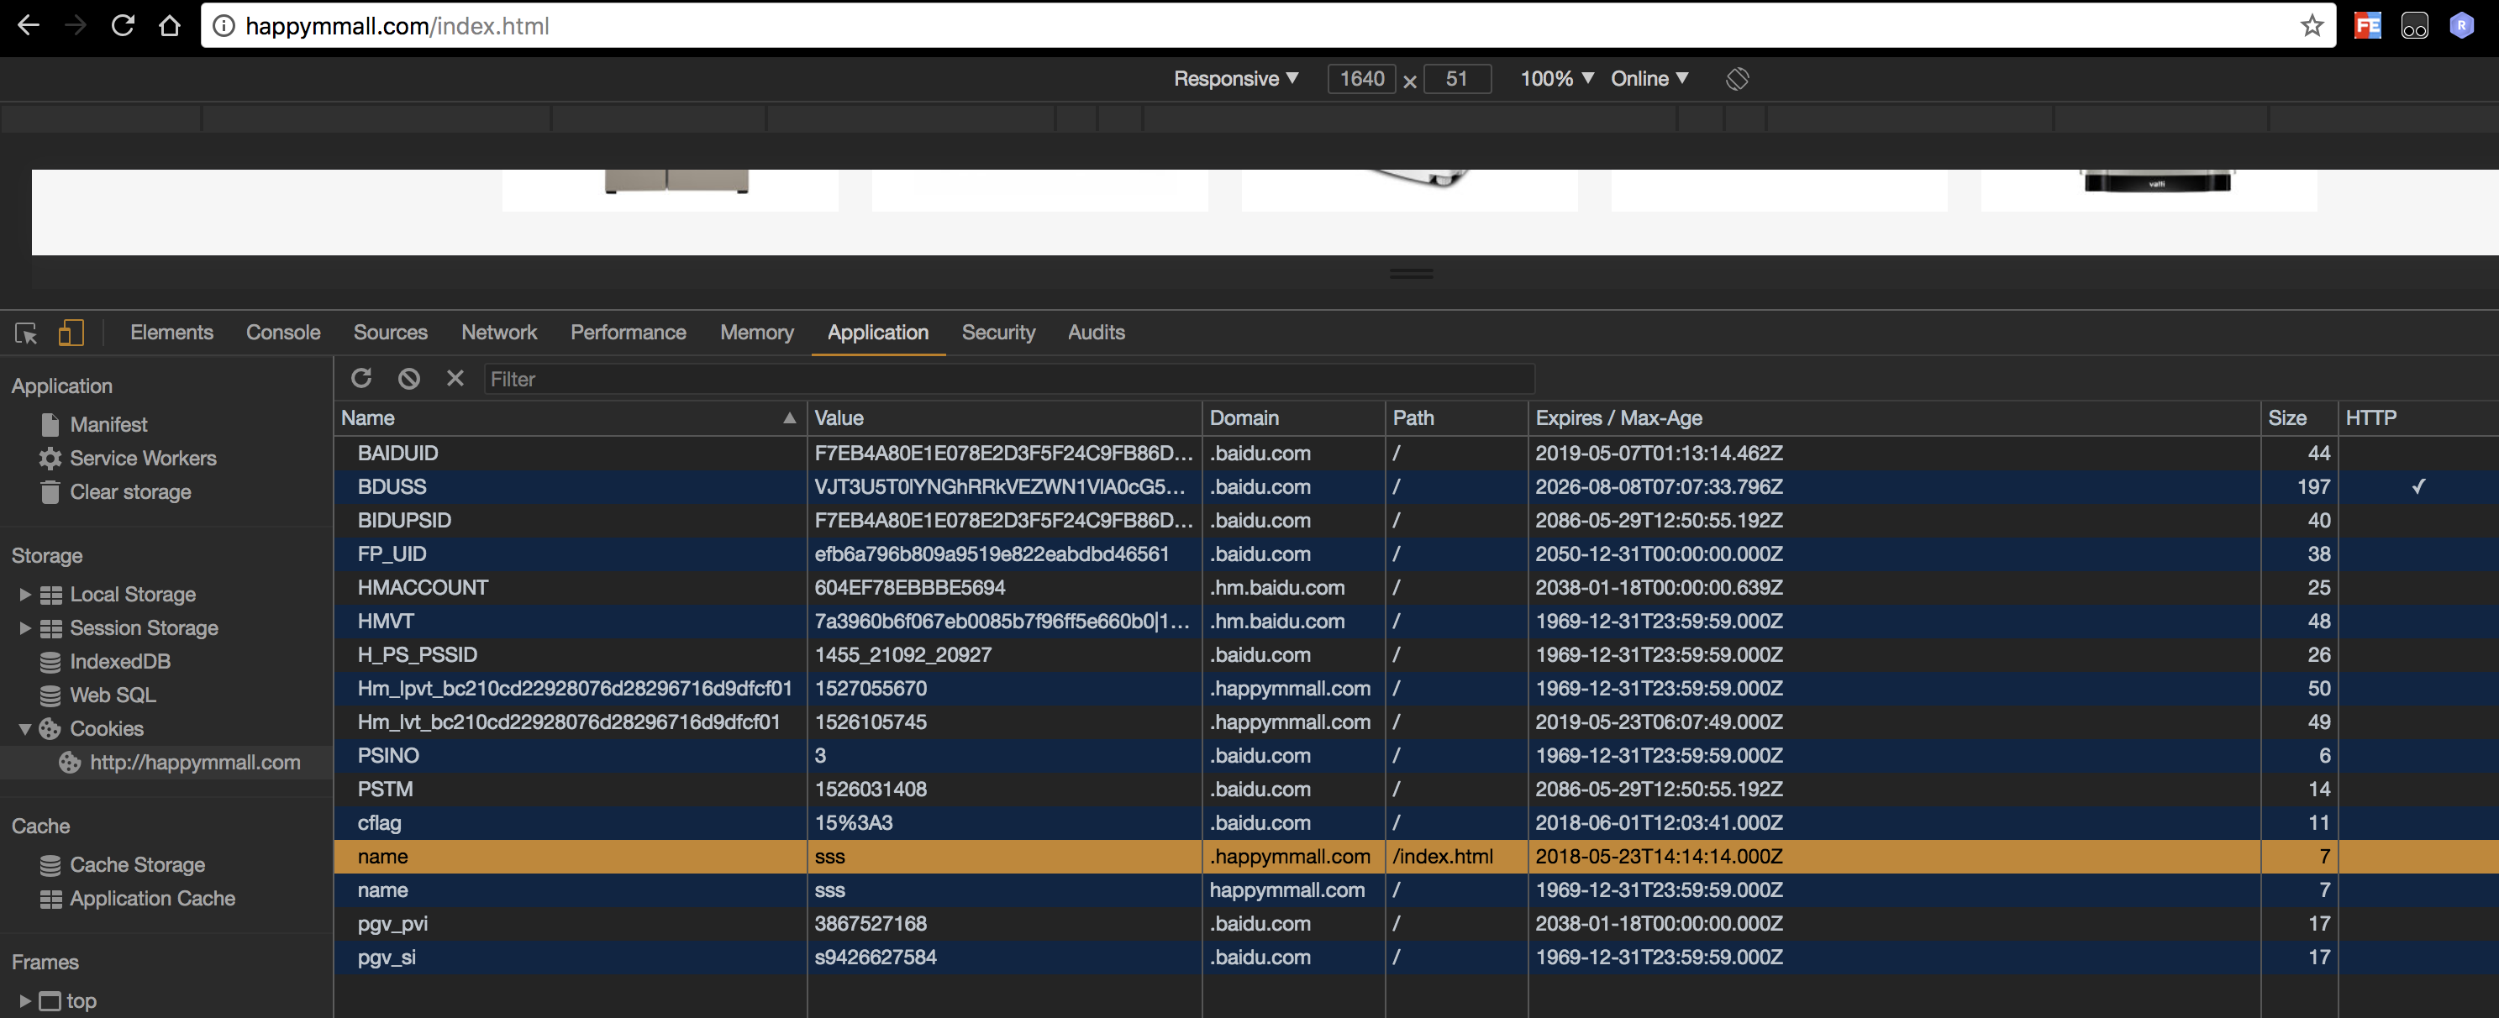Image resolution: width=2499 pixels, height=1018 pixels.
Task: Click the browser reload icon
Action: (x=122, y=25)
